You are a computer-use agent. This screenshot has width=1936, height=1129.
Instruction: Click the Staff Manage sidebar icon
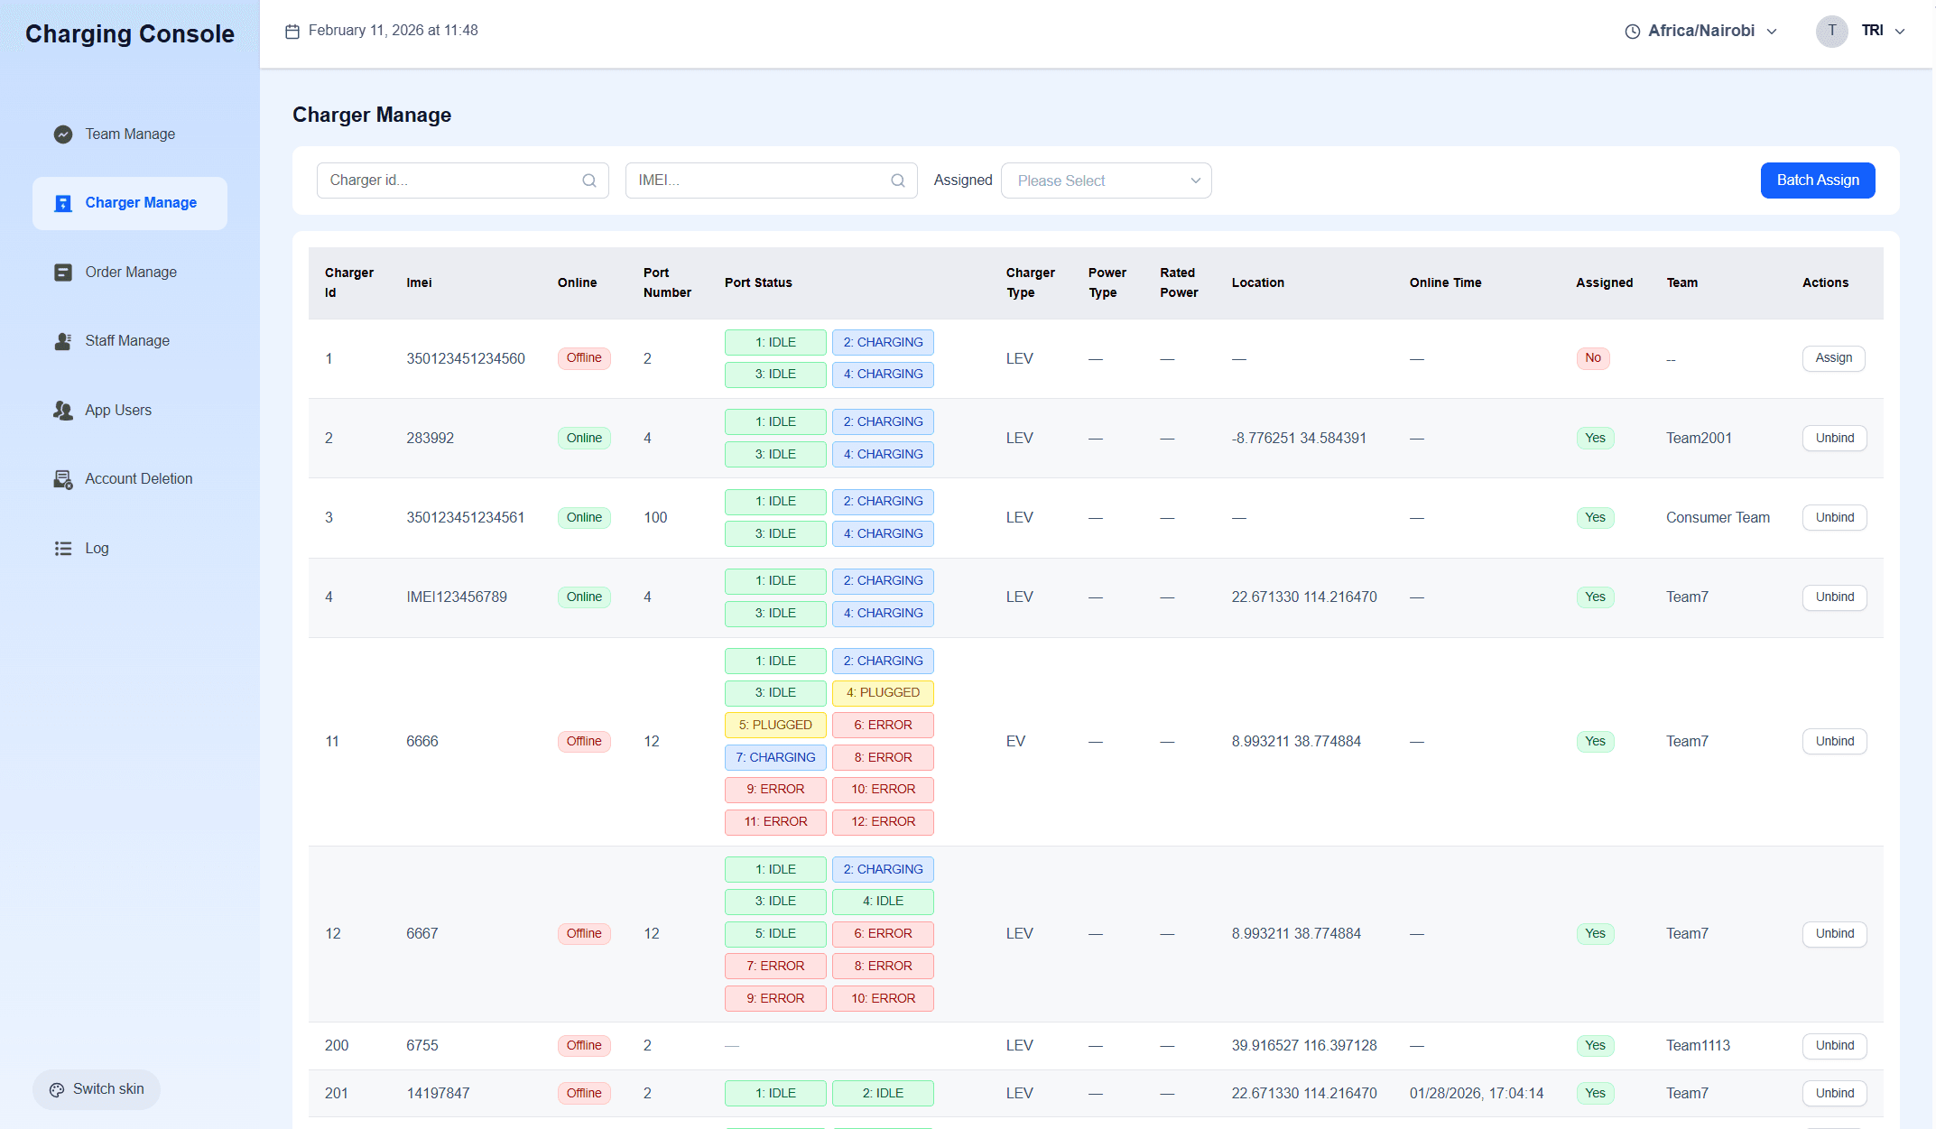click(x=63, y=341)
